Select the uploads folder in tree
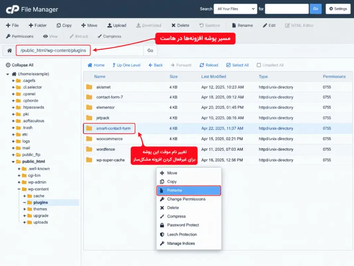This screenshot has width=354, height=266. point(40,222)
